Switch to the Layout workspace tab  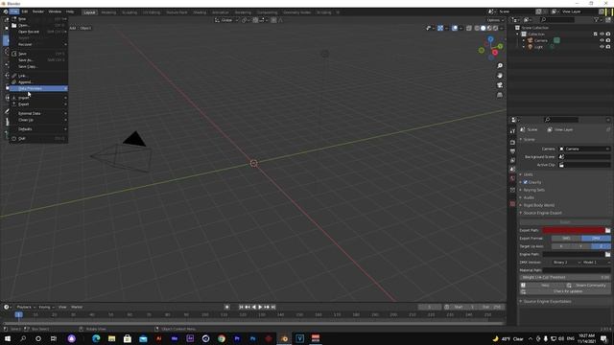coord(89,12)
